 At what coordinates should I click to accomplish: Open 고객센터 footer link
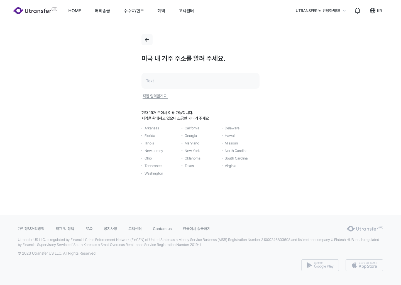[135, 229]
